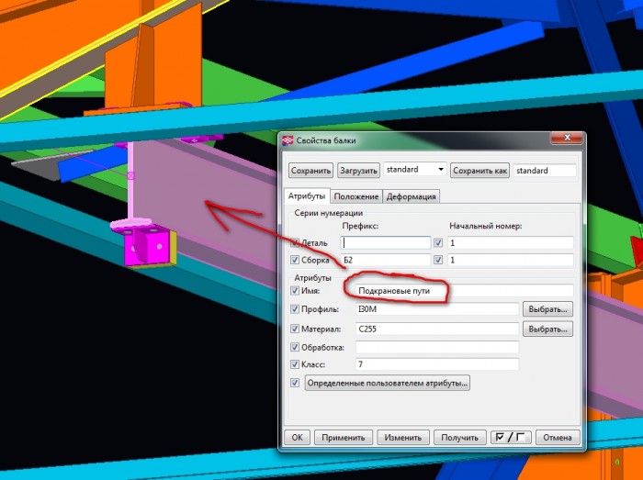Open profile catalog via Выбрать next to Профиль

pyautogui.click(x=547, y=309)
